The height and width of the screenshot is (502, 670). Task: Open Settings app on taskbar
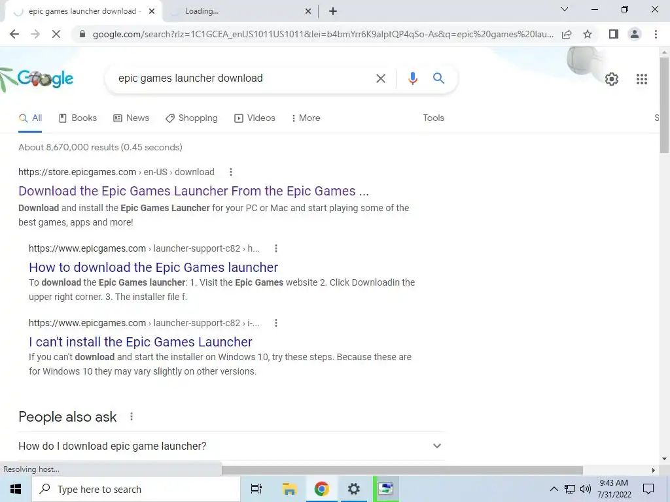353,489
